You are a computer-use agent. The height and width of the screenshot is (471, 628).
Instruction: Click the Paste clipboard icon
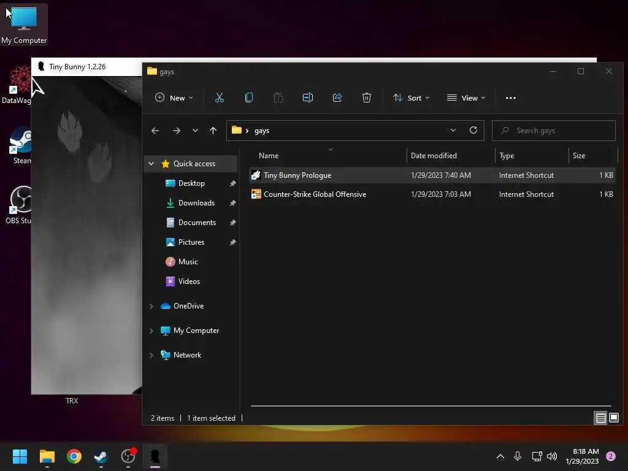pos(278,98)
